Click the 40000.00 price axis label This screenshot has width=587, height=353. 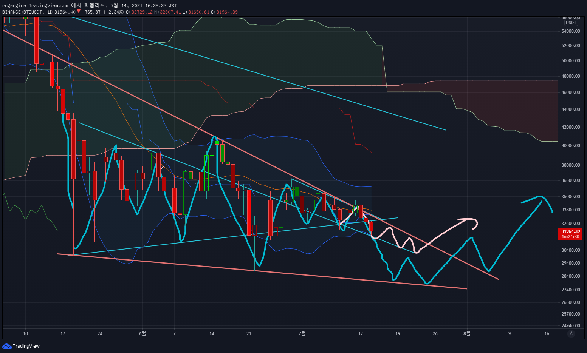571,146
